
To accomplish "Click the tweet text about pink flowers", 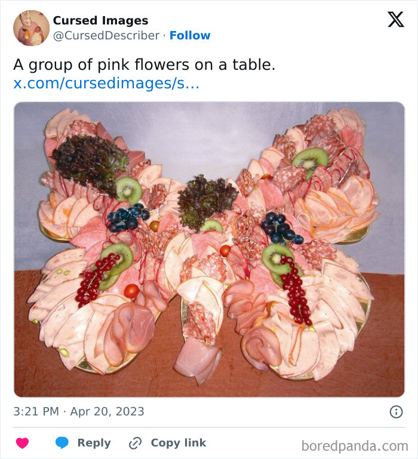I will coord(145,65).
